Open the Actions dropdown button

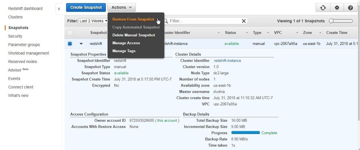point(122,7)
